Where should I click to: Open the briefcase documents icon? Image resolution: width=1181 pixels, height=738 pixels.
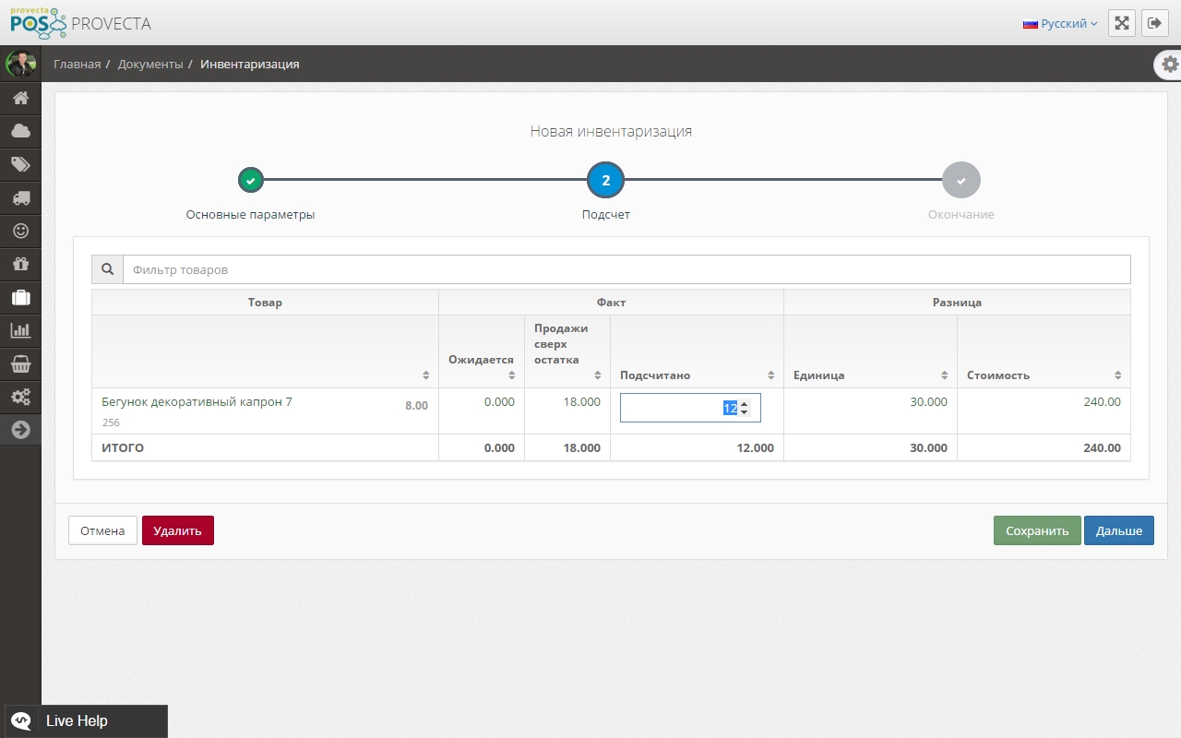pos(20,297)
